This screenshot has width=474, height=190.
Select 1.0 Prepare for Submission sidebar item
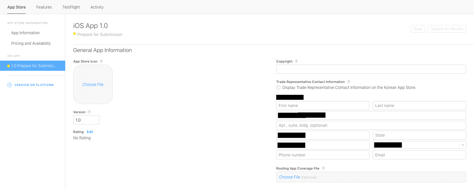tap(33, 66)
